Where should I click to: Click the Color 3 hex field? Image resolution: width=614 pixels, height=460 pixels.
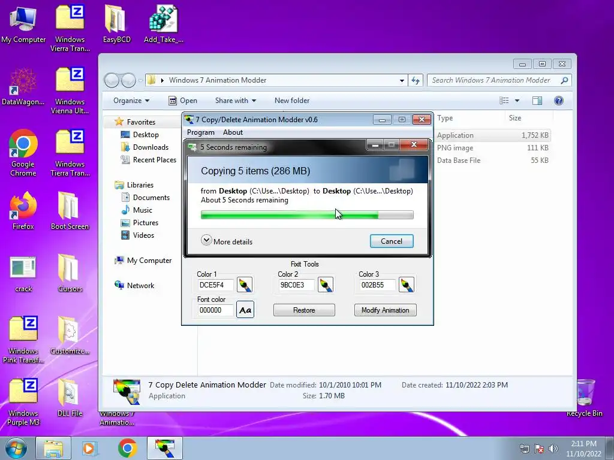point(377,285)
